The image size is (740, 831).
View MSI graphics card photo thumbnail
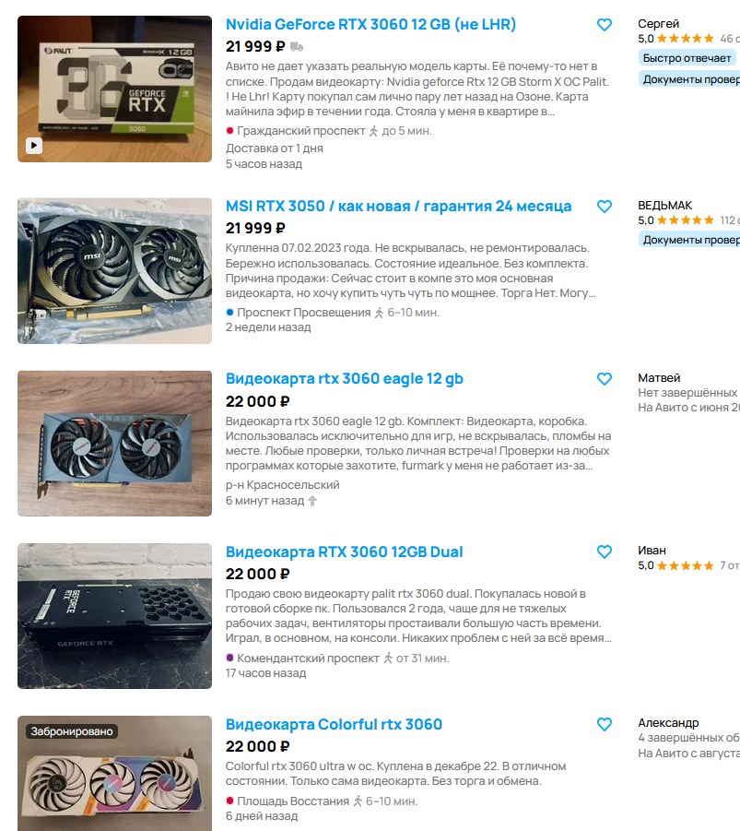pyautogui.click(x=114, y=271)
